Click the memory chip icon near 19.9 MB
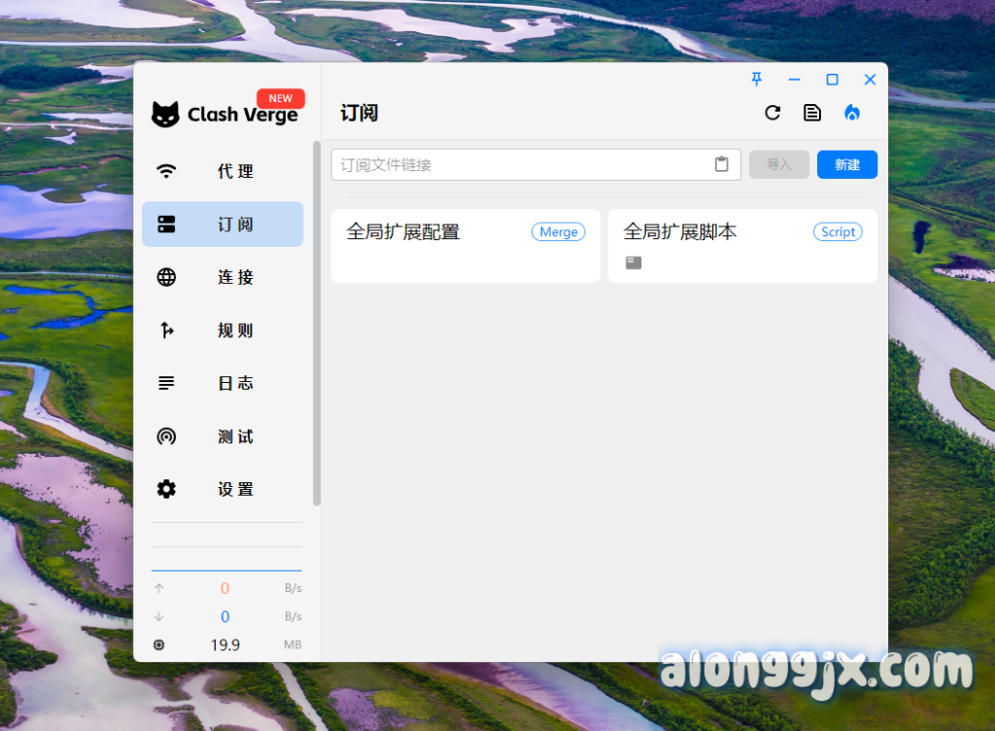The width and height of the screenshot is (995, 731). (159, 644)
